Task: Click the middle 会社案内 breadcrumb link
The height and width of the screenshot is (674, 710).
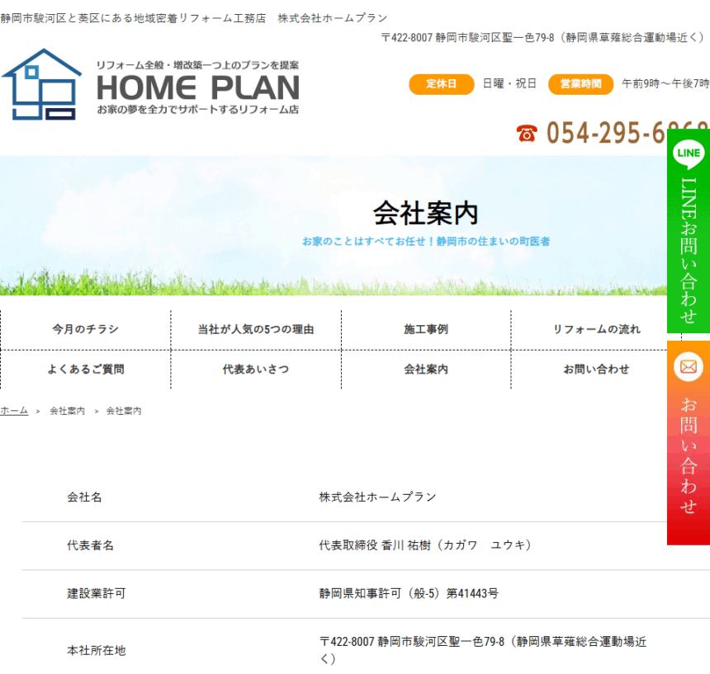Action: 67,411
